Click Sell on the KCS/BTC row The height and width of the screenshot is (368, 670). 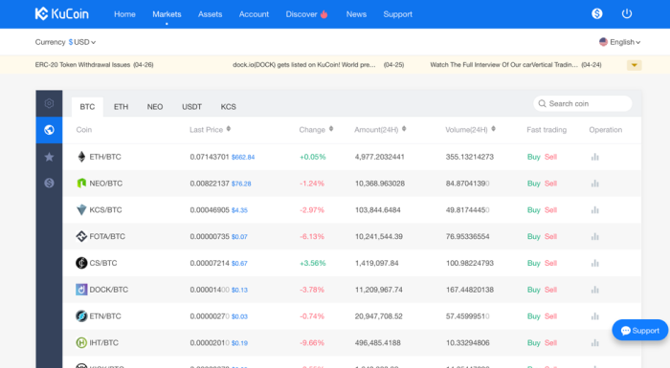point(550,210)
